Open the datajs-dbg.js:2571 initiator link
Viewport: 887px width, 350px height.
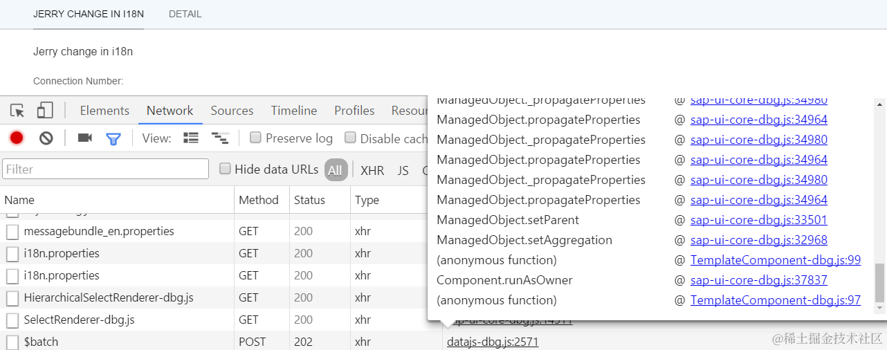coord(493,342)
